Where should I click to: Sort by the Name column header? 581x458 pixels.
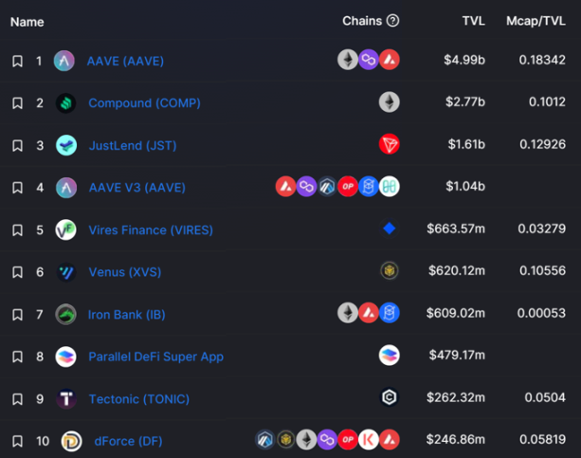point(27,22)
